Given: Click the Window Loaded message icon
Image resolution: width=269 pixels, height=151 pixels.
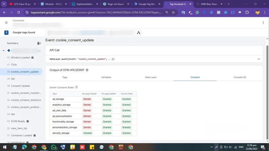Looking at the screenshot, I should pos(32,58).
